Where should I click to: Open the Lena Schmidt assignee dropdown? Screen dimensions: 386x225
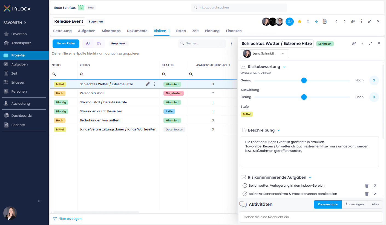(x=283, y=54)
